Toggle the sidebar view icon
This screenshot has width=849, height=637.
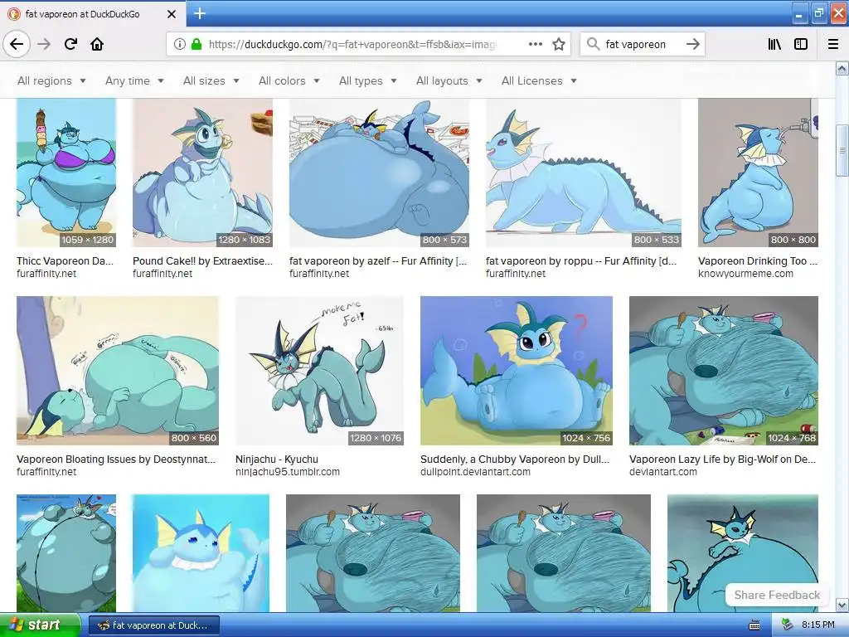point(801,45)
